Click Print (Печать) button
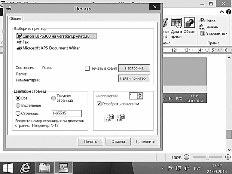The height and width of the screenshot is (174, 232). tap(90, 142)
